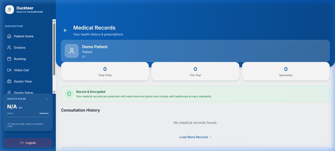Click the Total Visits stat card
The width and height of the screenshot is (335, 151).
[105, 72]
